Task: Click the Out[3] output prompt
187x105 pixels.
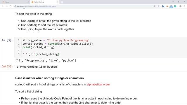Action: pos(7,66)
